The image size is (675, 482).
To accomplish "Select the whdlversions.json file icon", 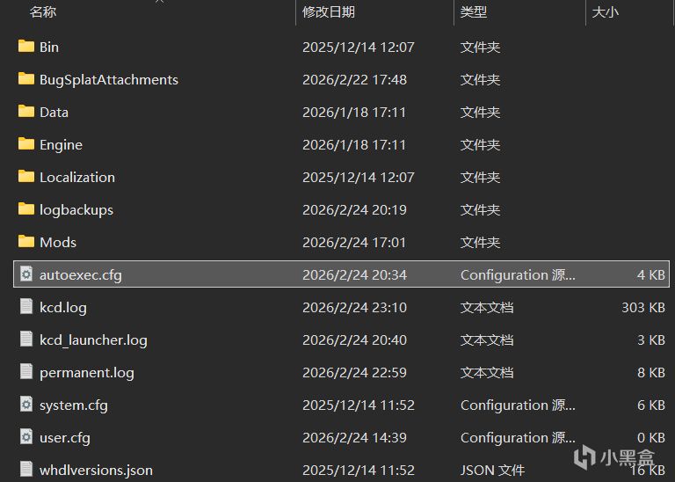I will (x=26, y=470).
